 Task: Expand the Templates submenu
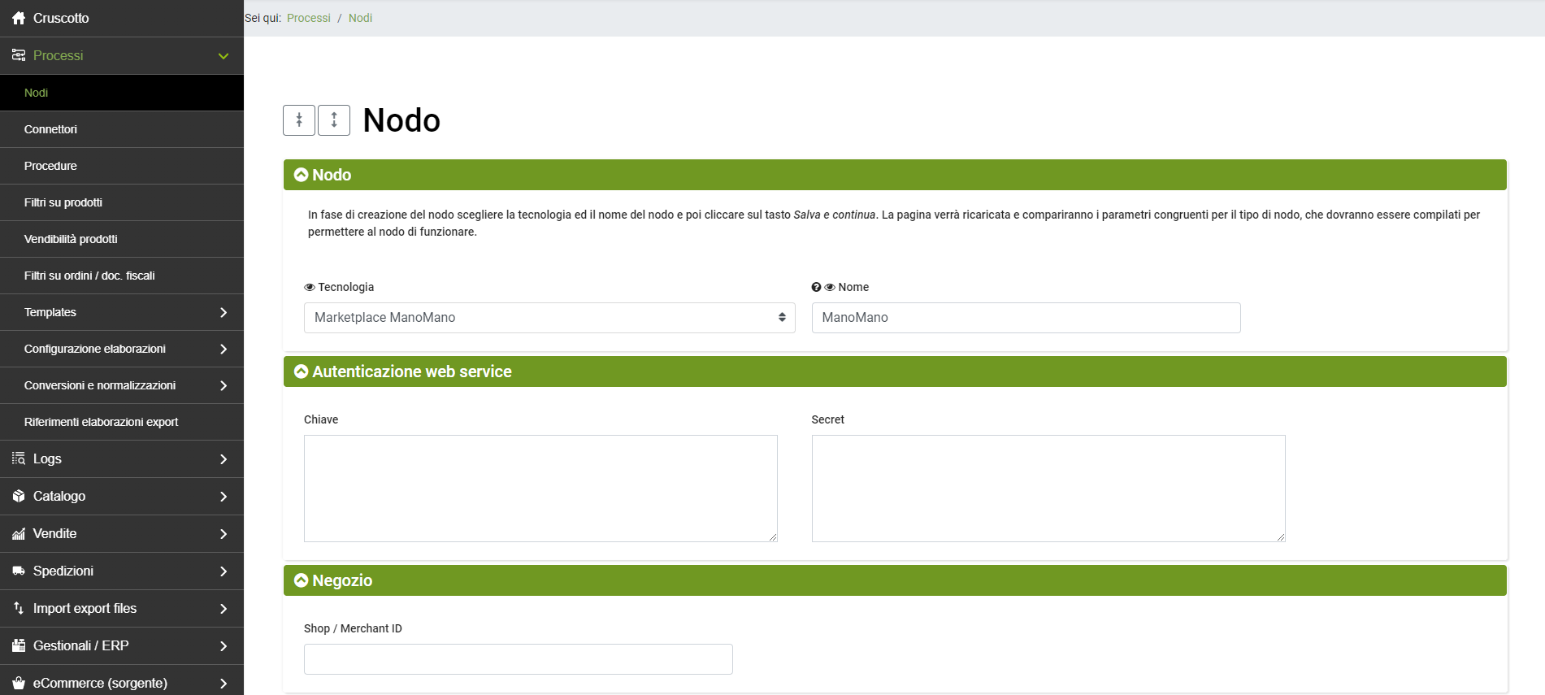point(223,312)
